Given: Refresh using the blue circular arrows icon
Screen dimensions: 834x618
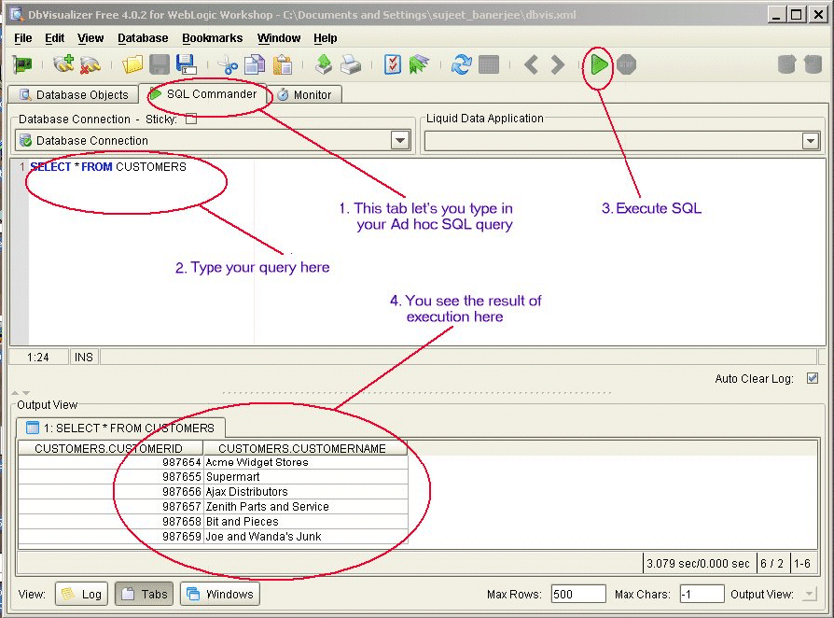Looking at the screenshot, I should (x=461, y=65).
